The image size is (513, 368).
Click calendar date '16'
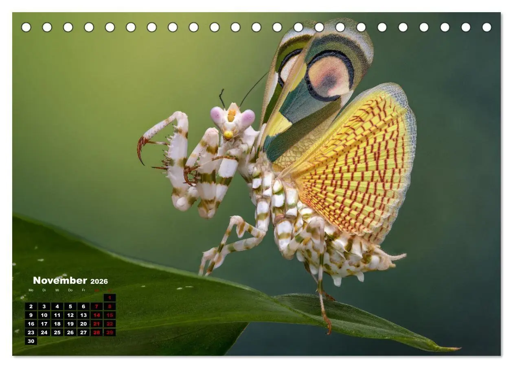(x=31, y=324)
